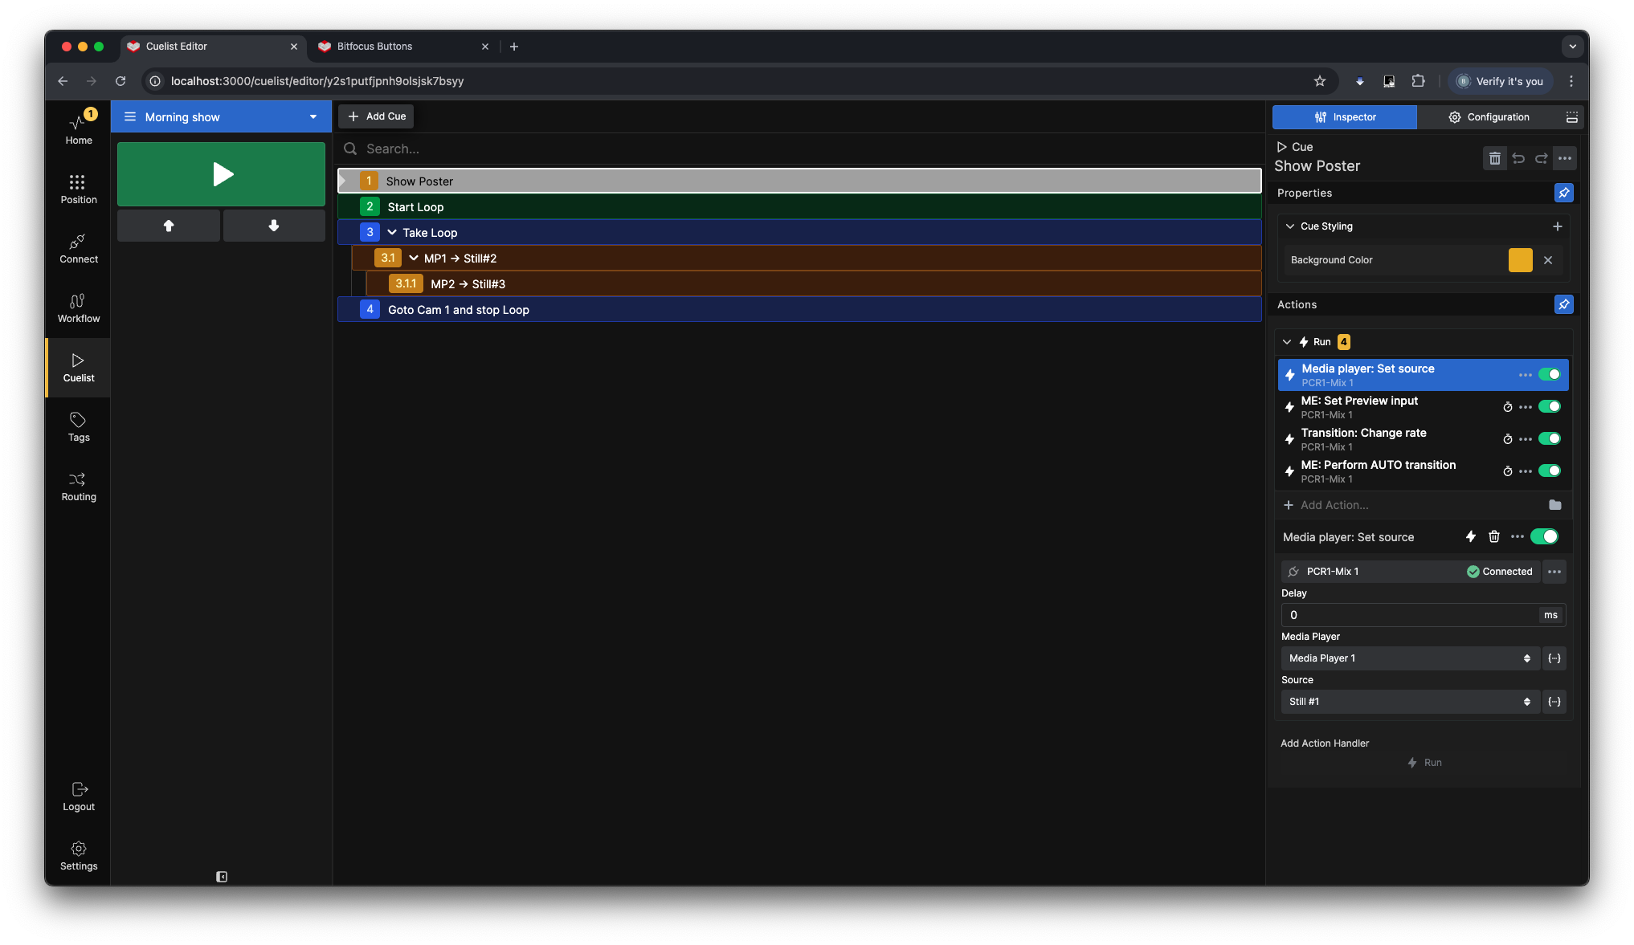Image resolution: width=1634 pixels, height=945 pixels.
Task: Delete the Media player: Set source action
Action: (1493, 536)
